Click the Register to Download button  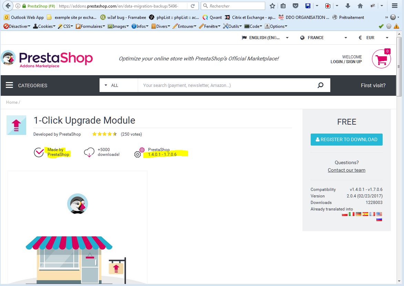346,139
